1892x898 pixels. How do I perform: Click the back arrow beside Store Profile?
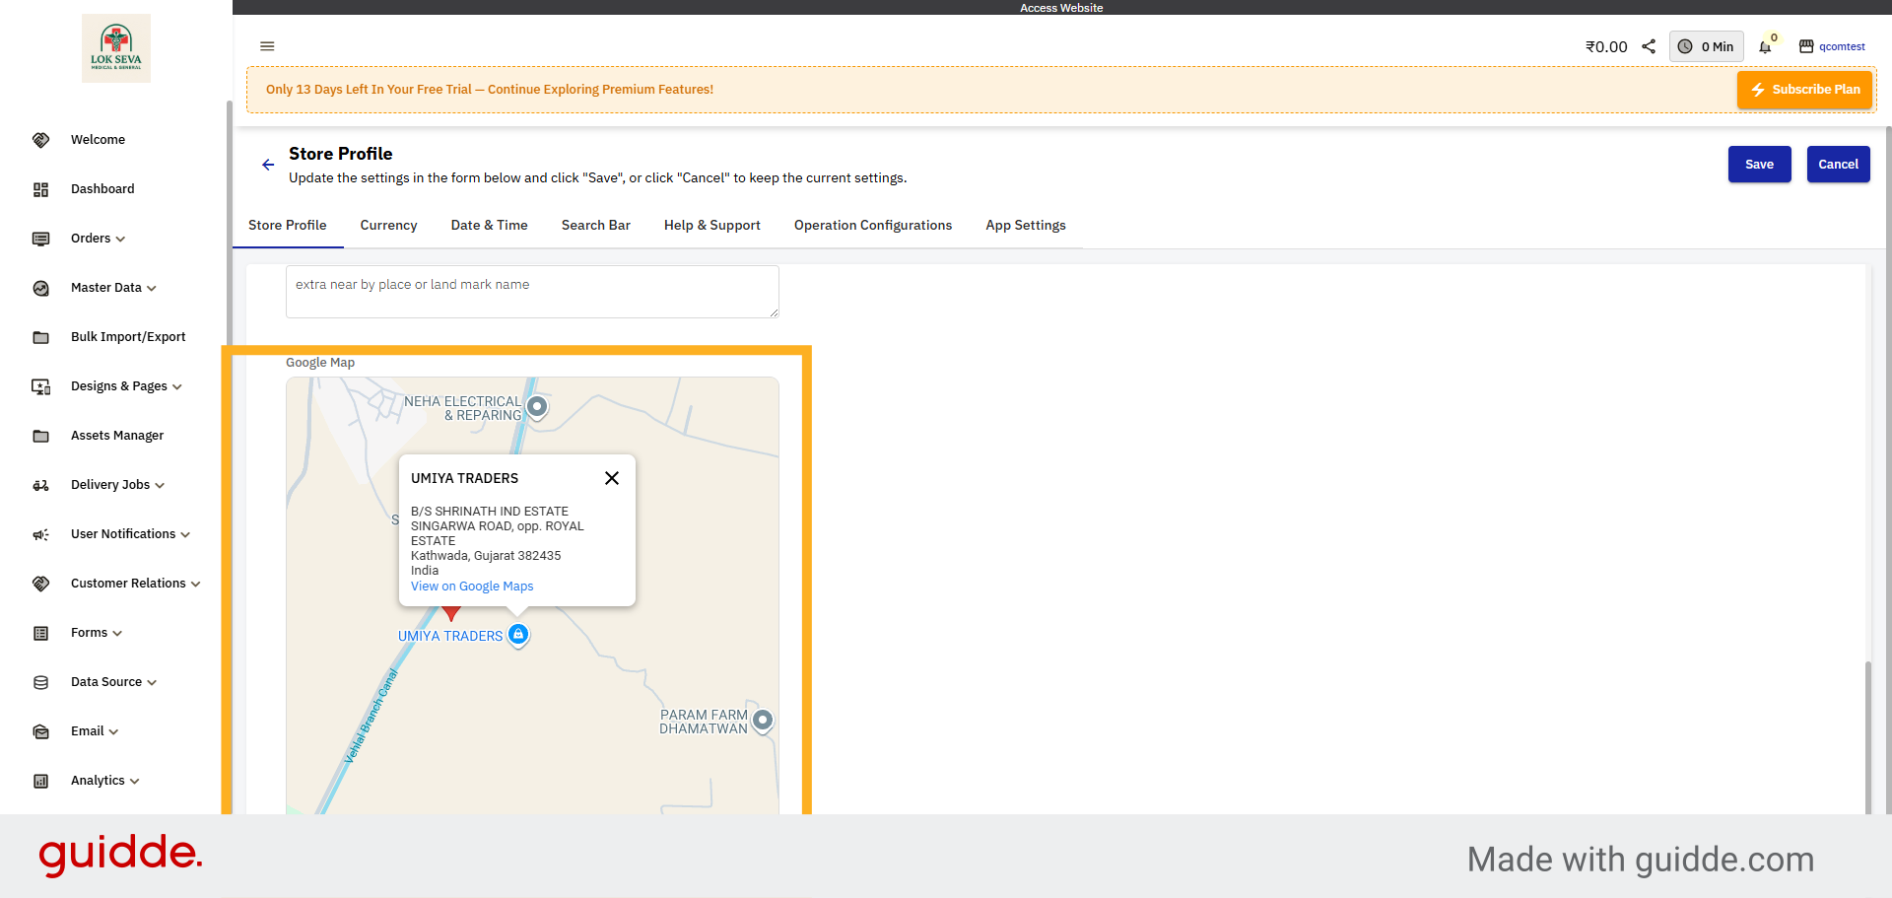coord(268,165)
